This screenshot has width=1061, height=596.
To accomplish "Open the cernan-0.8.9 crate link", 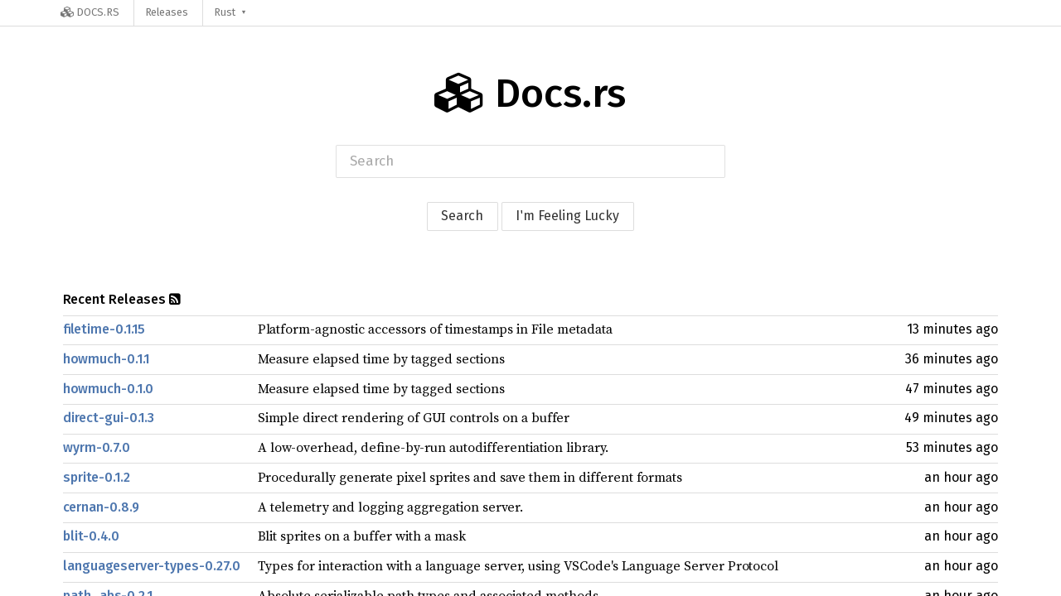I will pos(101,507).
